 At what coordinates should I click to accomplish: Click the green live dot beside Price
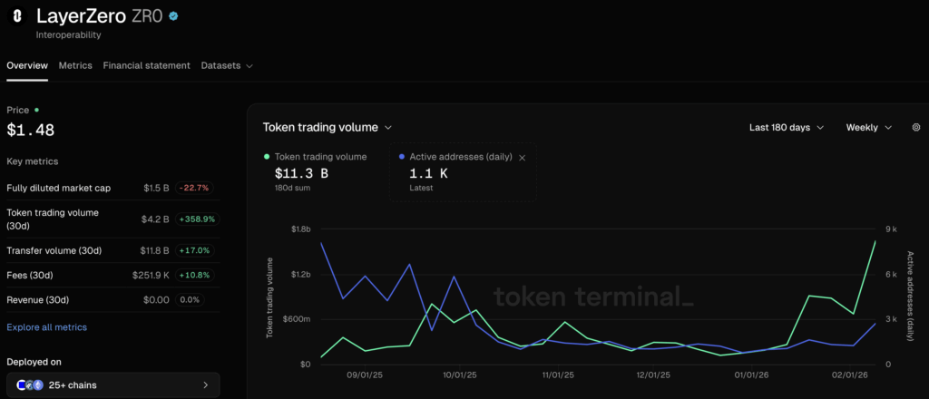[x=37, y=110]
